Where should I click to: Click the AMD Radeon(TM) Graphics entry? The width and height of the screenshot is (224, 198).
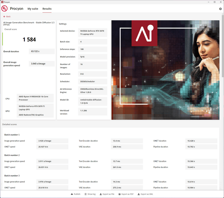31,115
